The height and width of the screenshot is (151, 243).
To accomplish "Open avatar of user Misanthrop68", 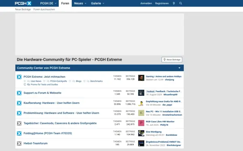I will tap(141, 93).
